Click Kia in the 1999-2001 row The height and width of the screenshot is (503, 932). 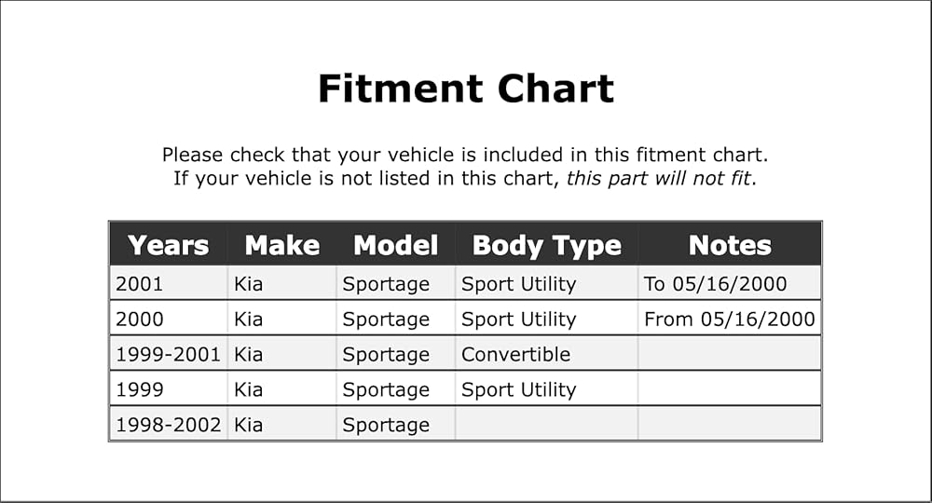tap(281, 355)
